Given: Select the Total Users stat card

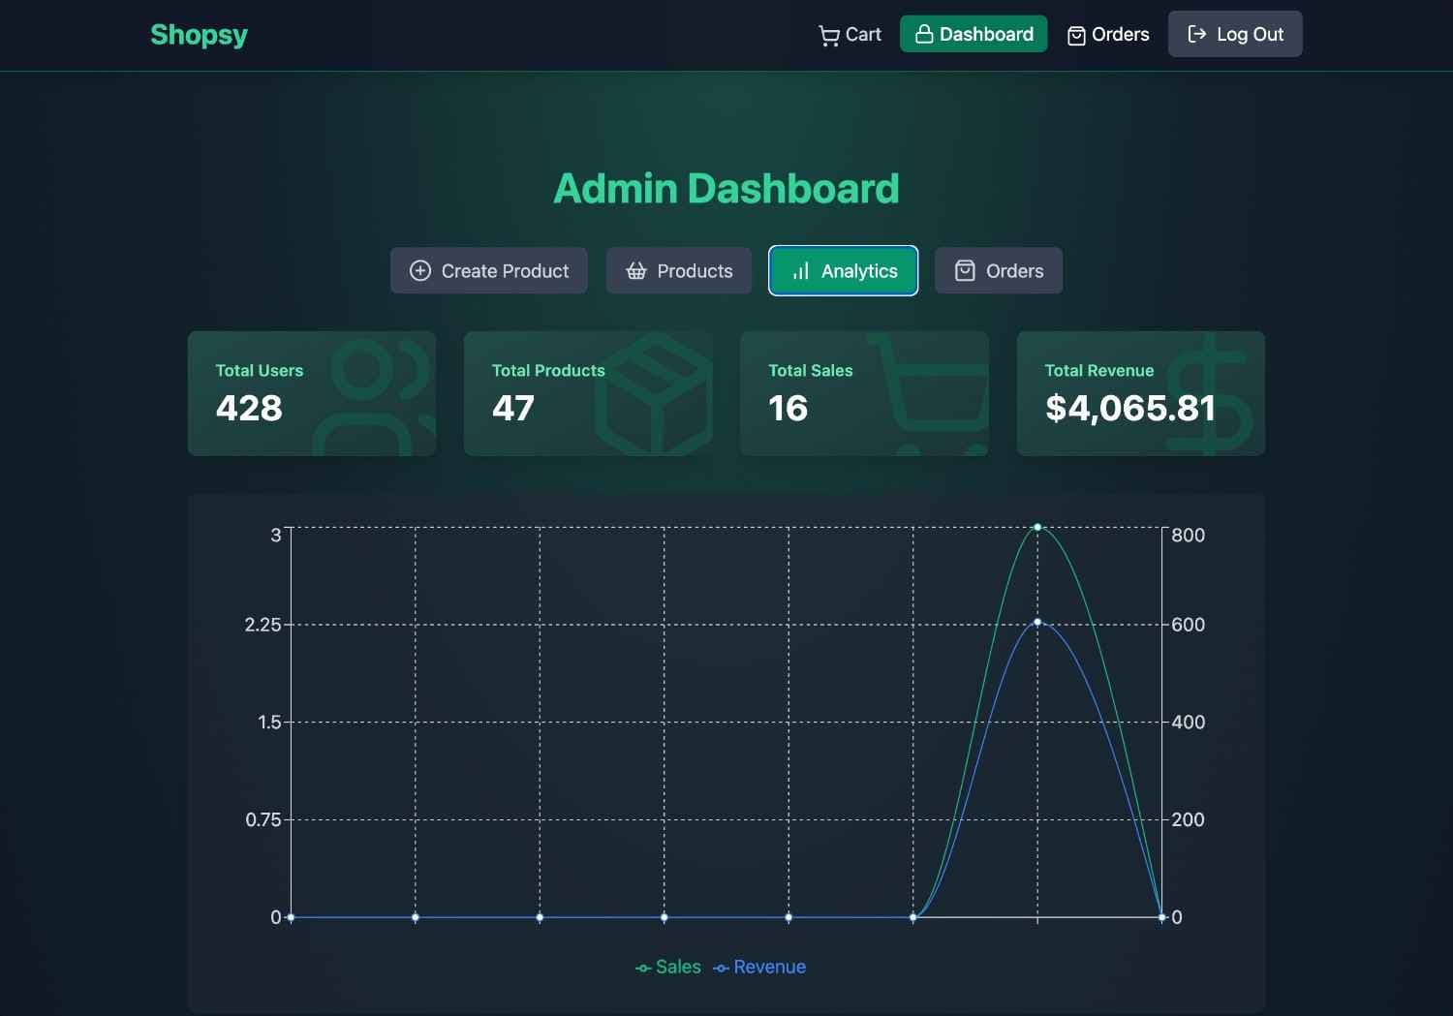Looking at the screenshot, I should click(x=312, y=393).
